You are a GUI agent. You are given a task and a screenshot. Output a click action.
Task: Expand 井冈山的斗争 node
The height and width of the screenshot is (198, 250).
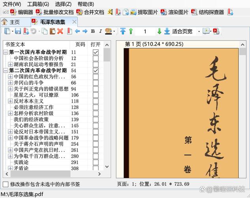point(10,83)
